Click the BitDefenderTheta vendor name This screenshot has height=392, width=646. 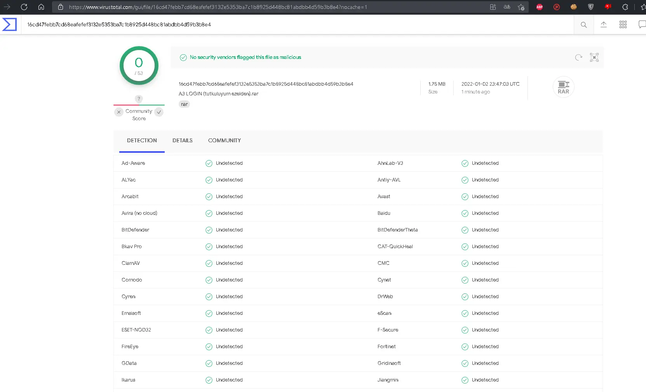[397, 230]
